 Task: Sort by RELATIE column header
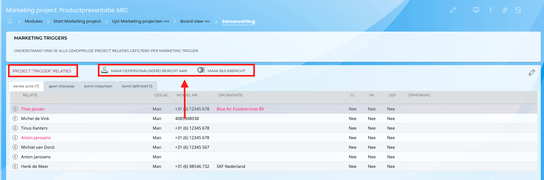30,95
